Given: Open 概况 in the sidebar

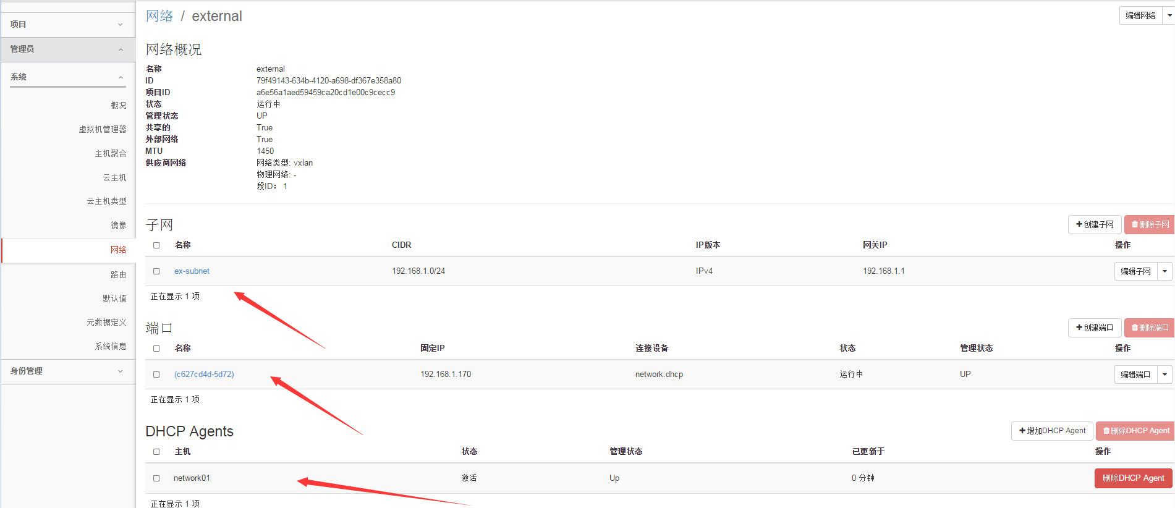Looking at the screenshot, I should pyautogui.click(x=118, y=106).
